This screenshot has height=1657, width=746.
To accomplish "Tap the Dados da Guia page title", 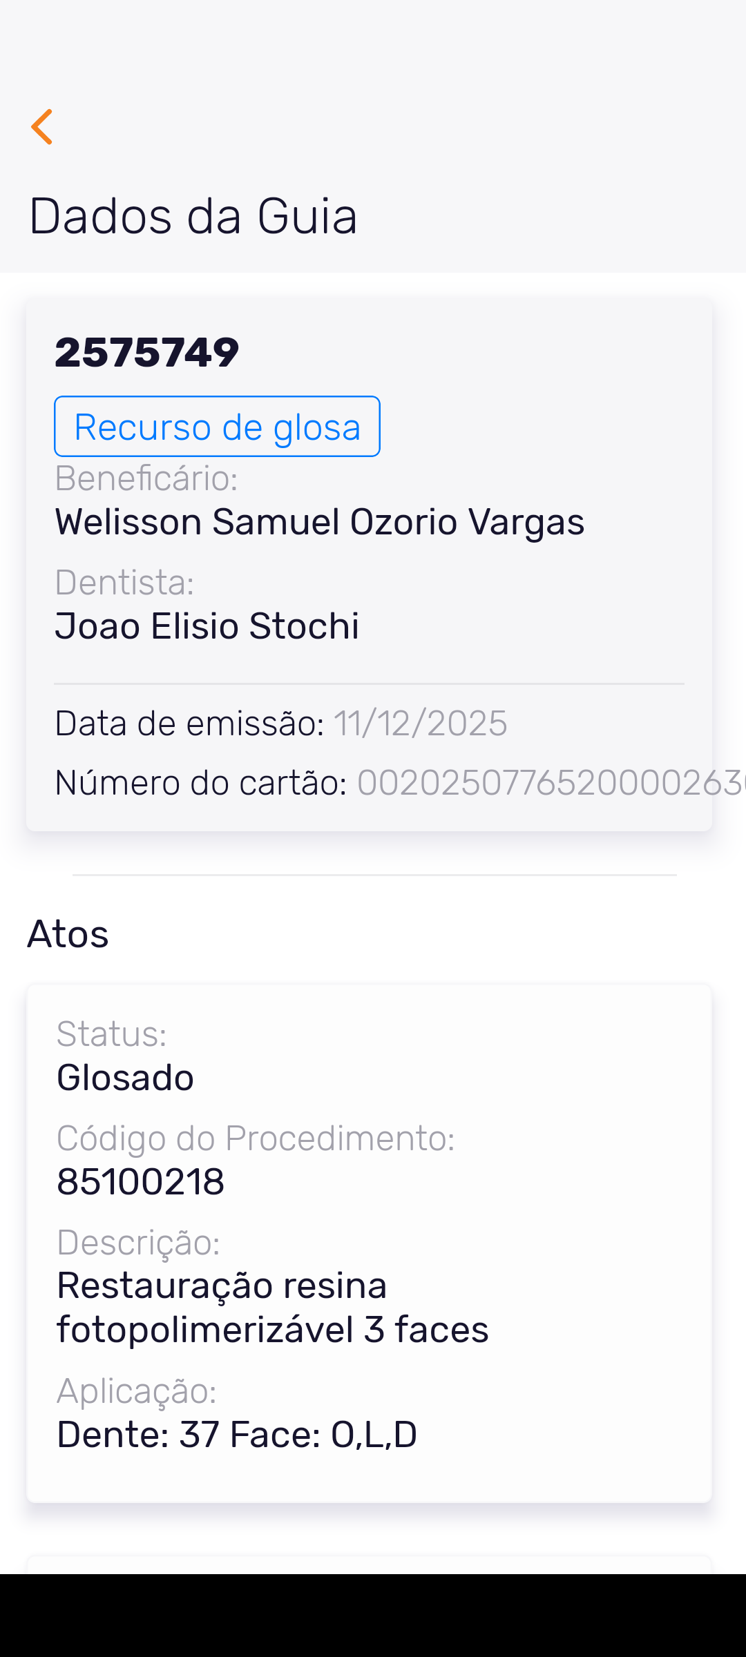I will [x=193, y=216].
